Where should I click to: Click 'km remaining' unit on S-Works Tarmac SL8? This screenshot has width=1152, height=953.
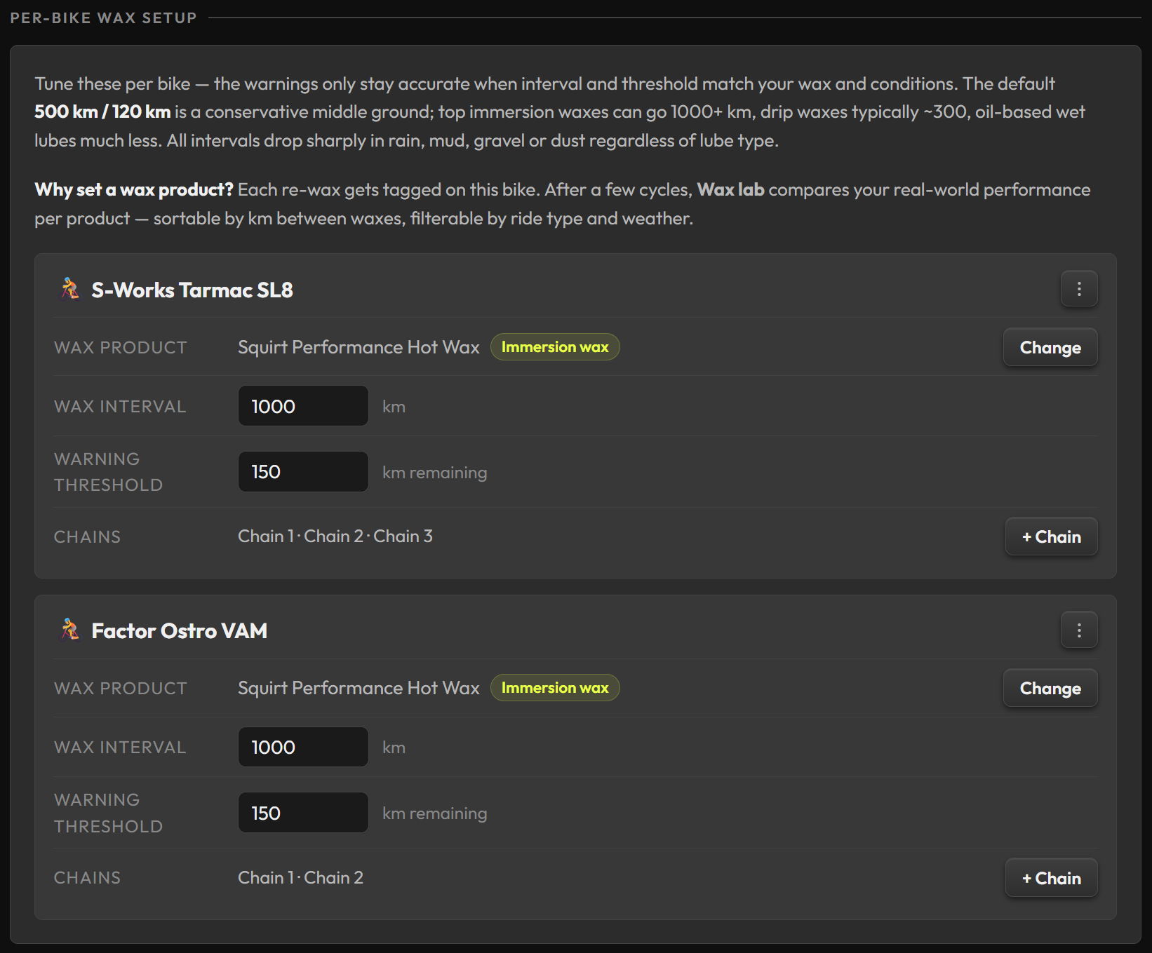434,473
